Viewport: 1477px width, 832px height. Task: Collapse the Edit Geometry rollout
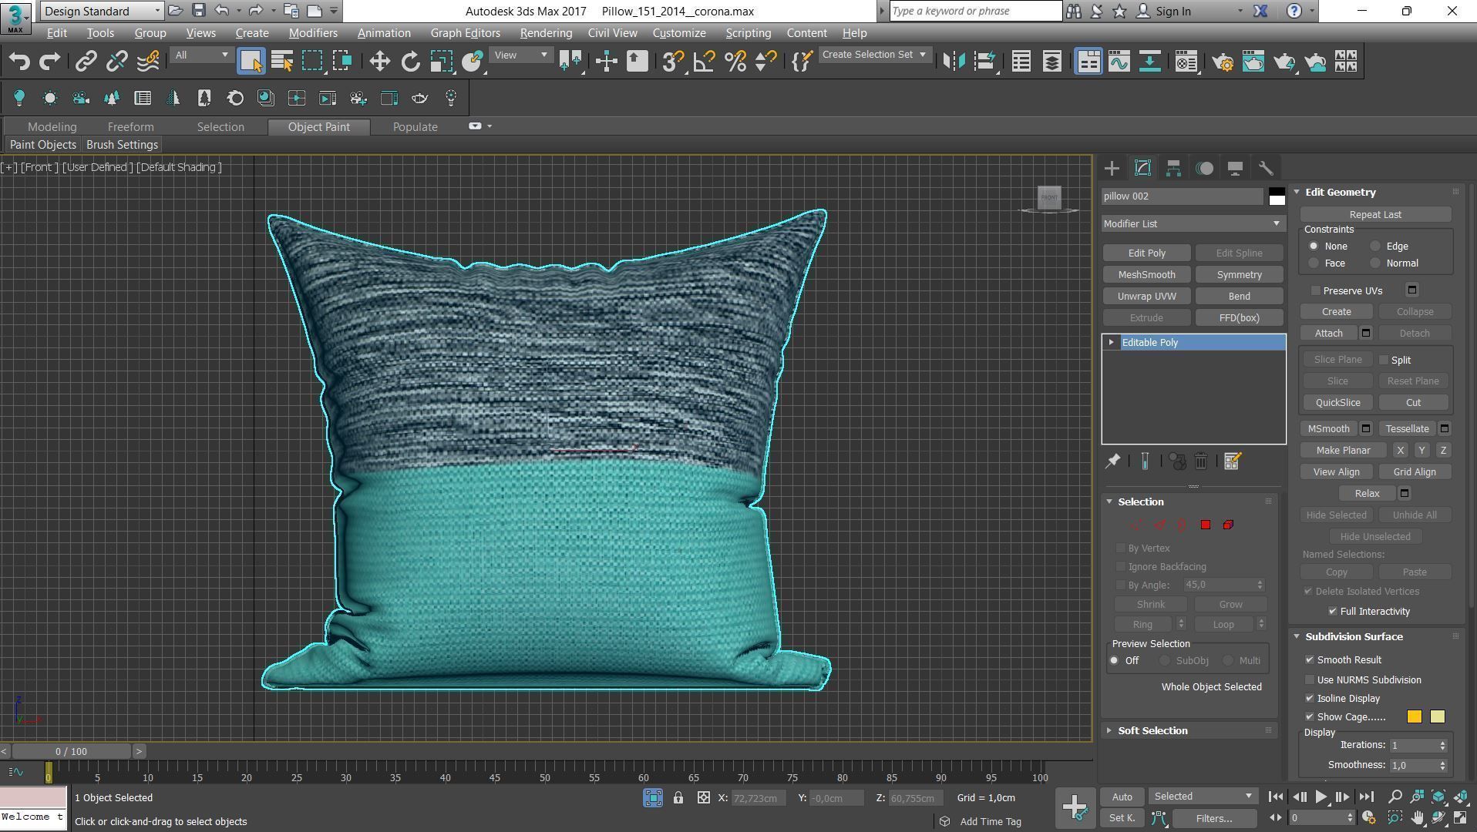[x=1340, y=192]
